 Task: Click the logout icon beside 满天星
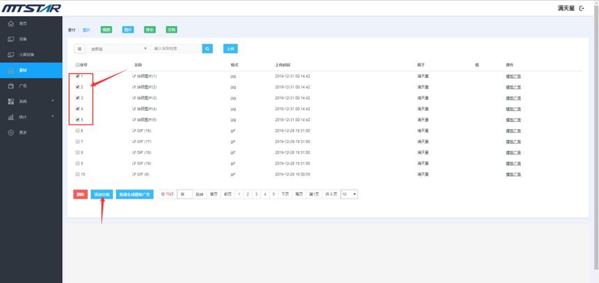(582, 8)
